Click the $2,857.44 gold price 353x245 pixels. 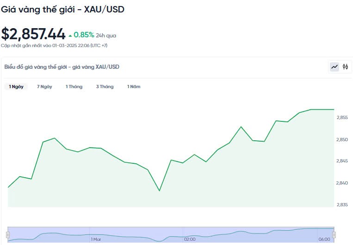coord(33,34)
